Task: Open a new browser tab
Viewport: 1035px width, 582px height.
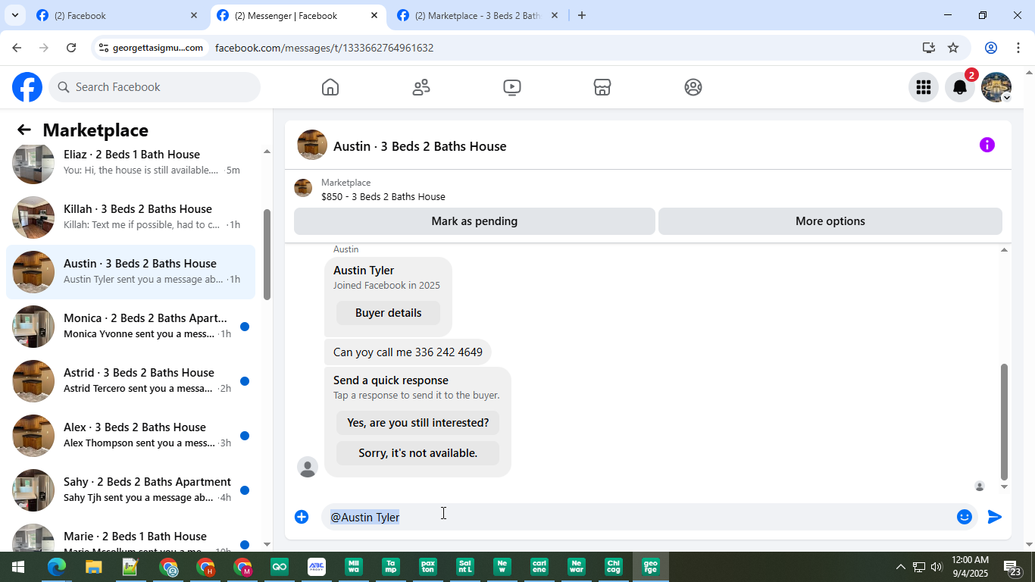Action: 581,15
